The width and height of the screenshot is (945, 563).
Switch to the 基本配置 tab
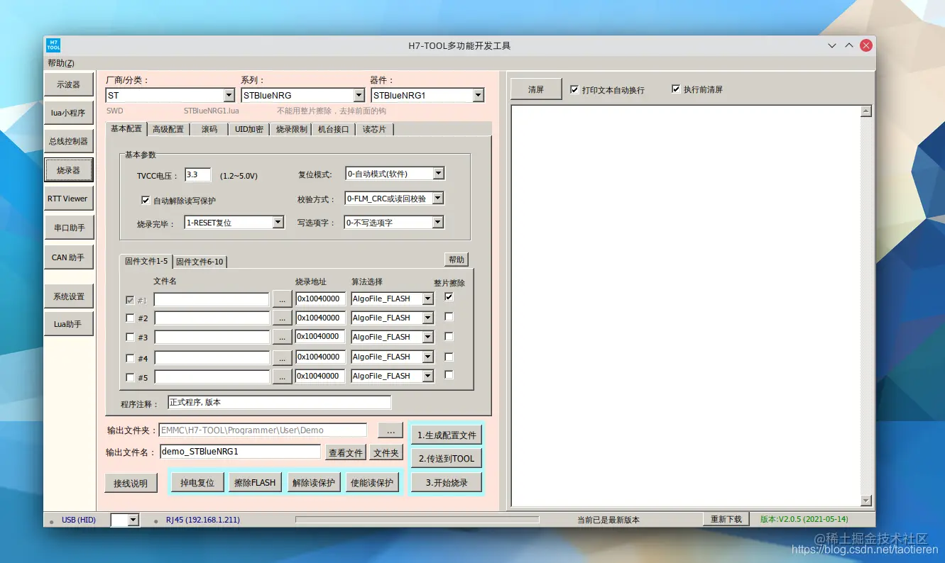[126, 129]
